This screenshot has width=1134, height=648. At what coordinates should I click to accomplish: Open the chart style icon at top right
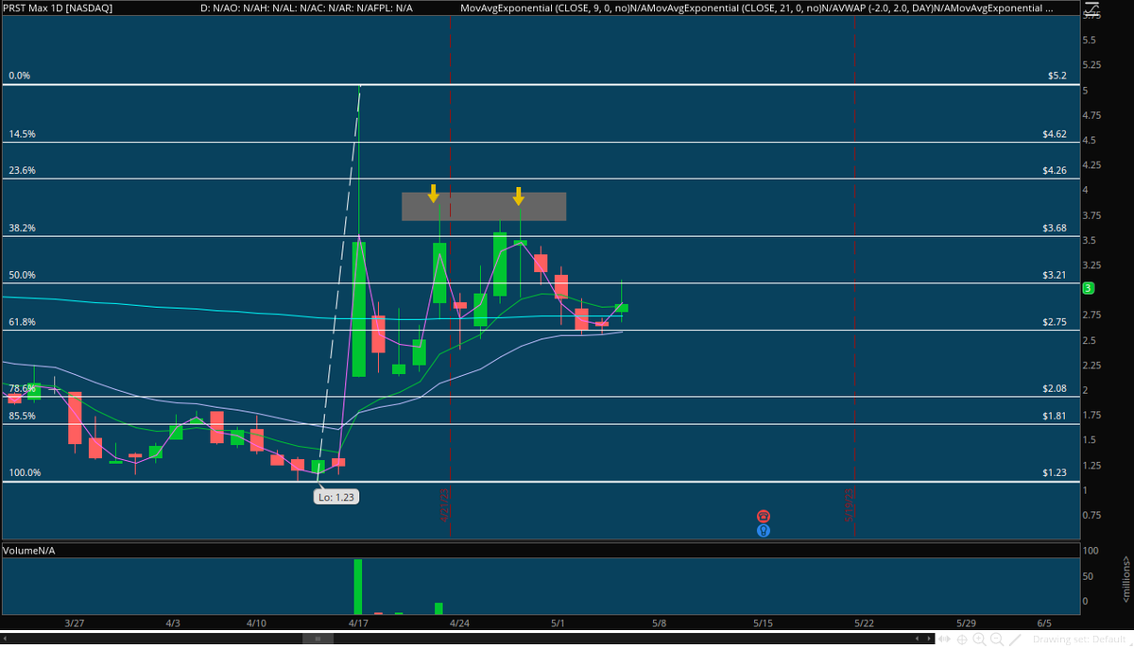coord(1091,9)
